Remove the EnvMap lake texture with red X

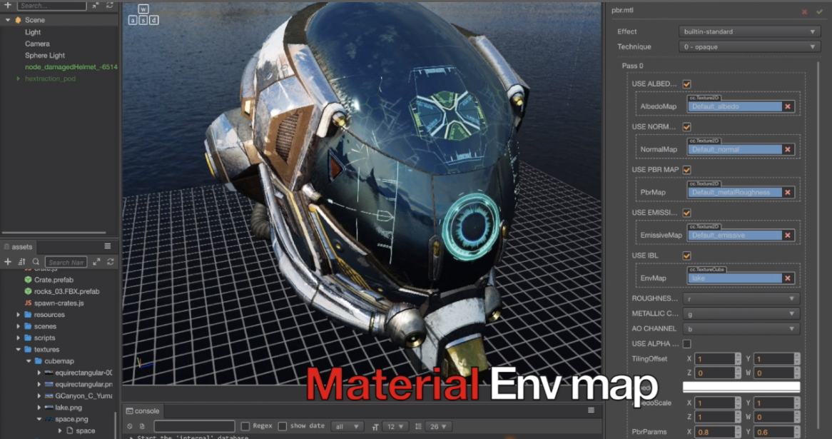click(788, 278)
